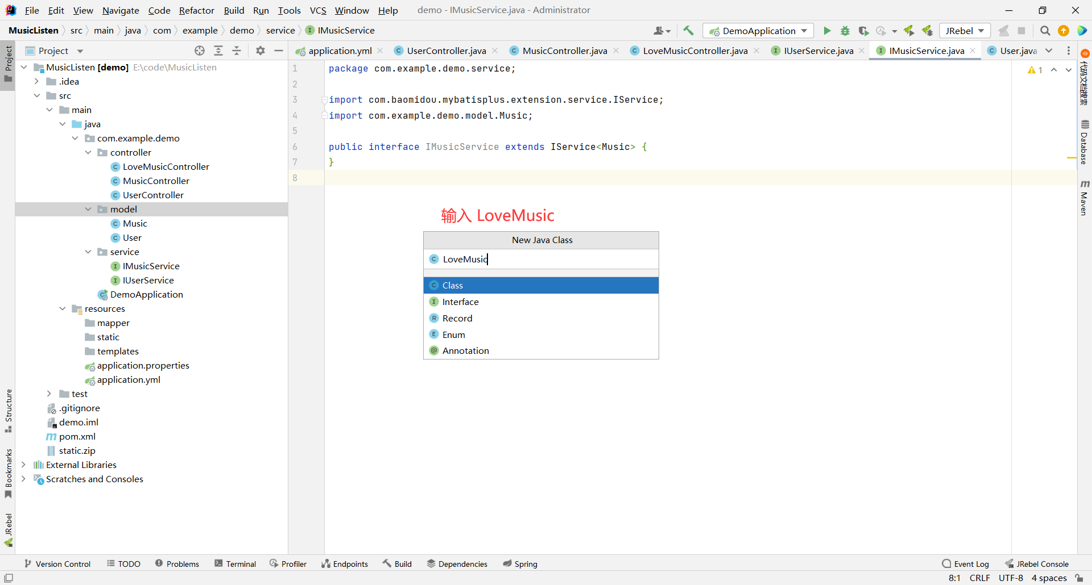Click the yellow warning marker in editor stripe
1092x585 pixels.
pyautogui.click(x=1072, y=157)
